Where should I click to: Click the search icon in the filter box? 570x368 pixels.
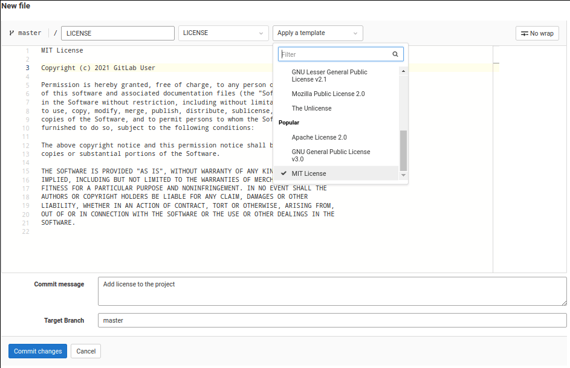[396, 54]
